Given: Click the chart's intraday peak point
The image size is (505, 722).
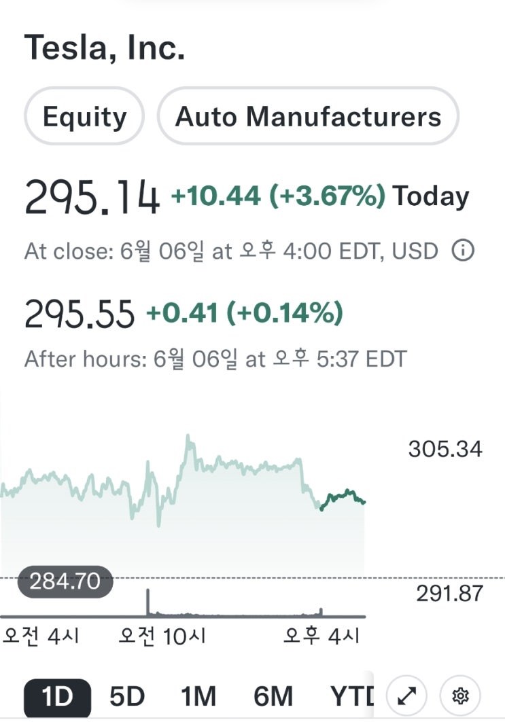Looking at the screenshot, I should [188, 435].
